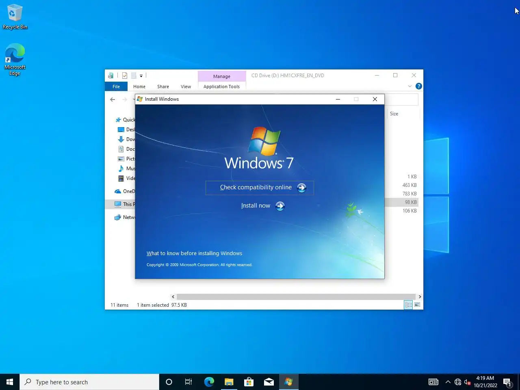Switch to Share ribbon tab
The width and height of the screenshot is (520, 390).
coord(163,87)
